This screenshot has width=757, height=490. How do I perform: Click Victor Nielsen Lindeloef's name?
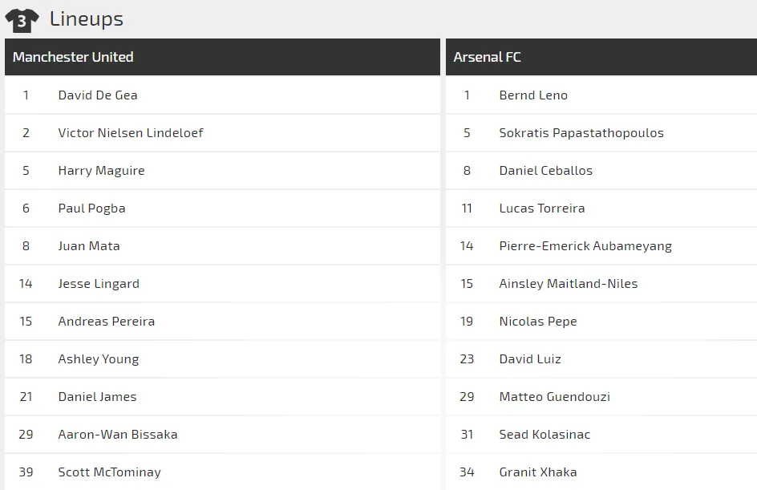coord(131,132)
